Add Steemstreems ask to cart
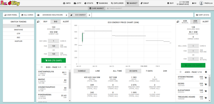The width and height of the screenshot is (214, 104). 206,78
